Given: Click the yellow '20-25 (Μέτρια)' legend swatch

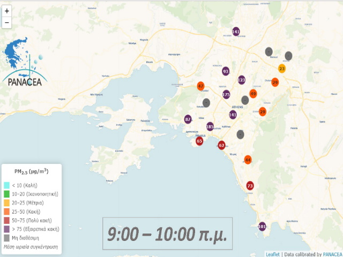Looking at the screenshot, I should (7, 203).
